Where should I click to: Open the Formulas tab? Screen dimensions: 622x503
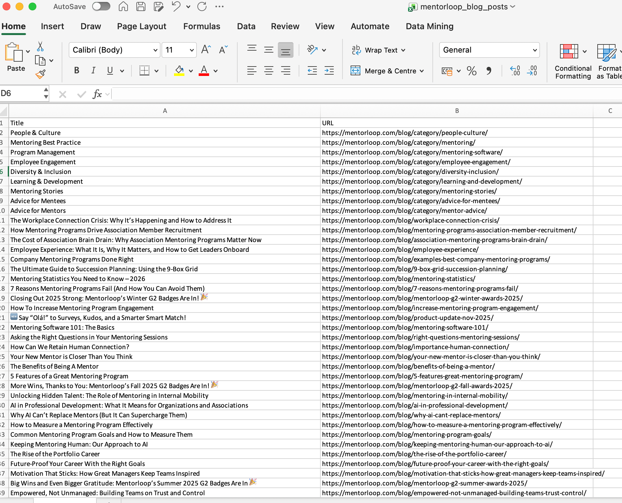click(x=202, y=26)
